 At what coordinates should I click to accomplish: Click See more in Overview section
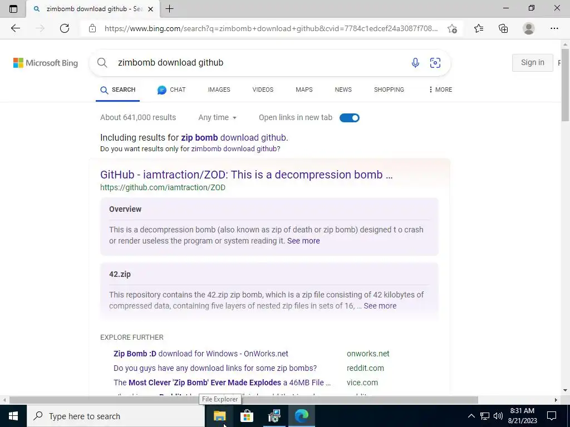click(x=303, y=241)
